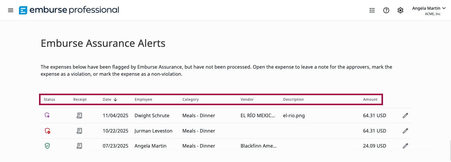Image resolution: width=451 pixels, height=162 pixels.
Task: Open the settings gear icon
Action: point(400,10)
